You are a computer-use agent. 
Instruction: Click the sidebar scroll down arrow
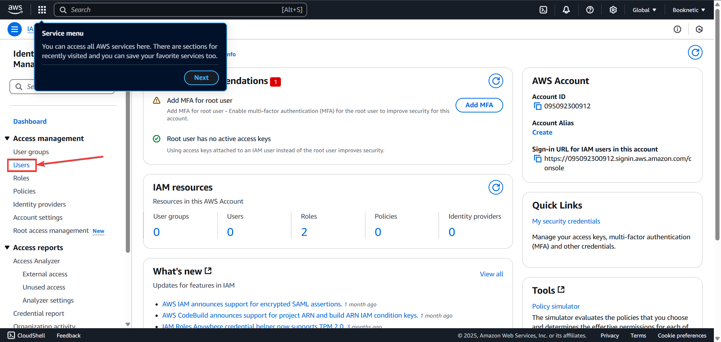pyautogui.click(x=128, y=324)
